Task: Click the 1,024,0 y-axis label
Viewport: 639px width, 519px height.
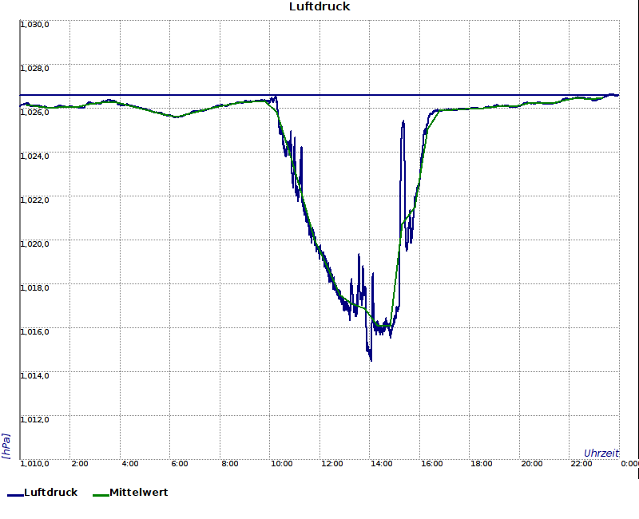Action: [x=34, y=156]
